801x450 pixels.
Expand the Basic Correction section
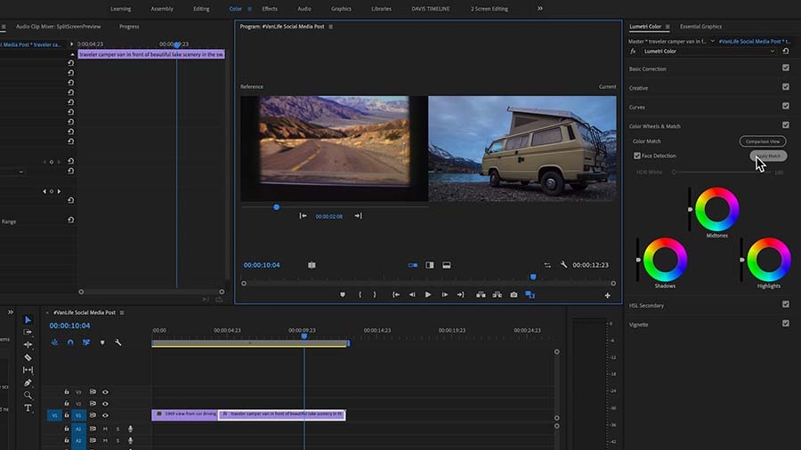point(647,68)
